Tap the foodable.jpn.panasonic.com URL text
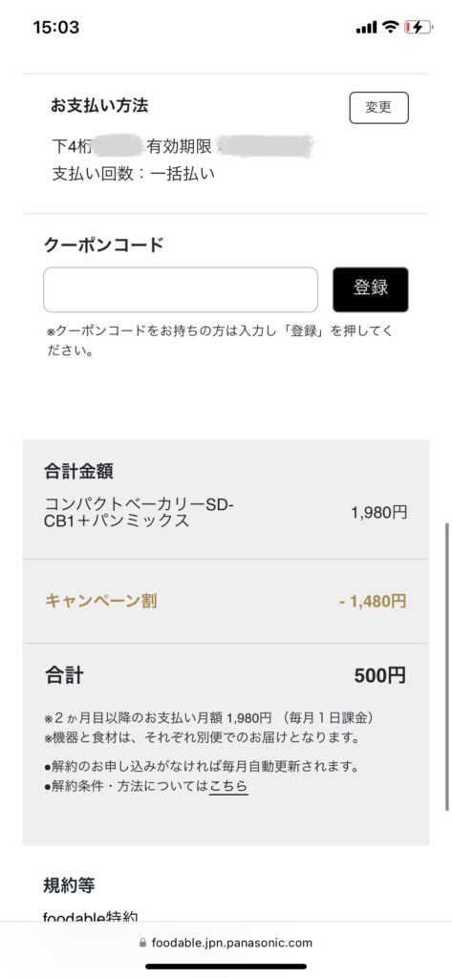Image resolution: width=452 pixels, height=978 pixels. tap(231, 943)
